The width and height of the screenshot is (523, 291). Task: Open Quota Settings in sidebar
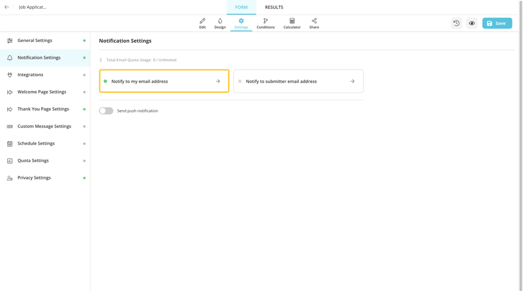tap(33, 161)
